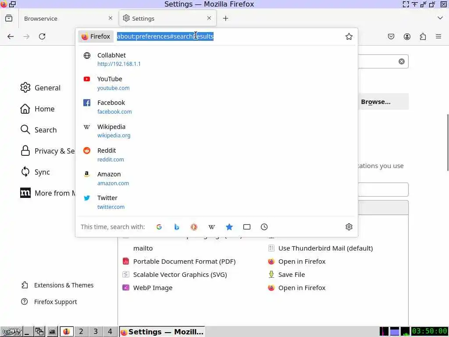The height and width of the screenshot is (337, 449).
Task: Click the Firefox identity box
Action: (96, 36)
